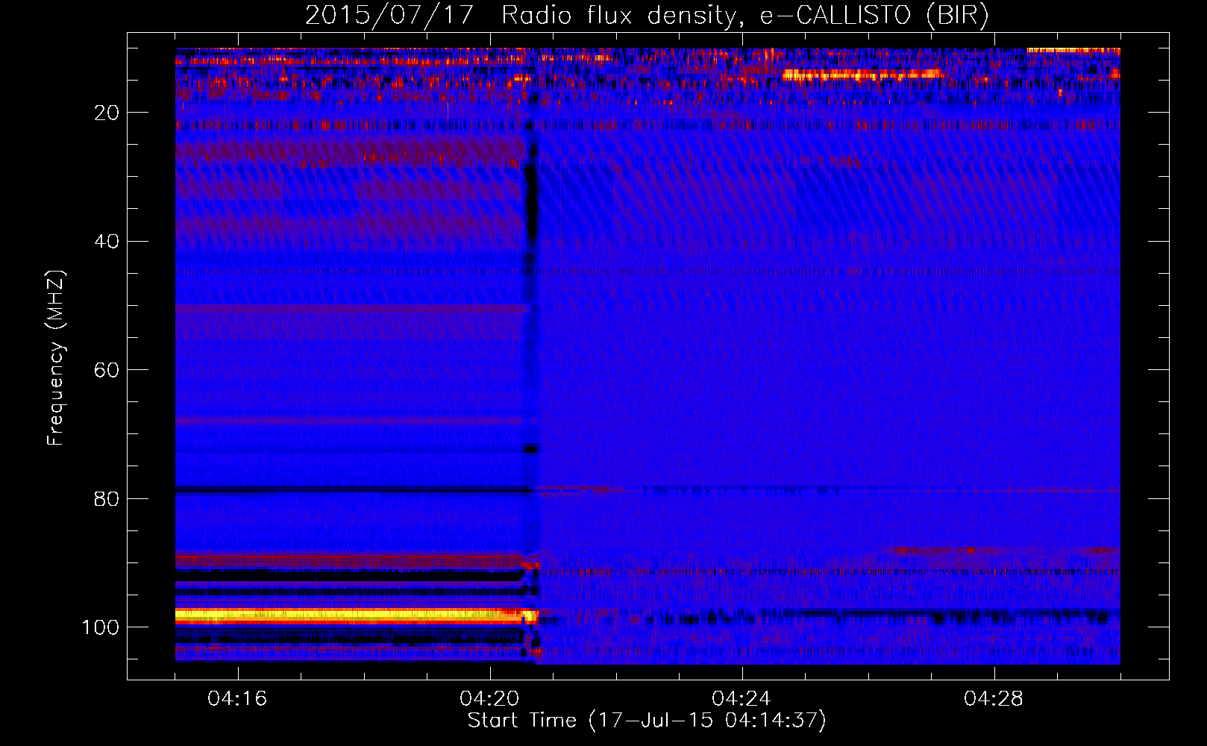Click the '80' frequency tick label
The height and width of the screenshot is (746, 1207).
[107, 499]
